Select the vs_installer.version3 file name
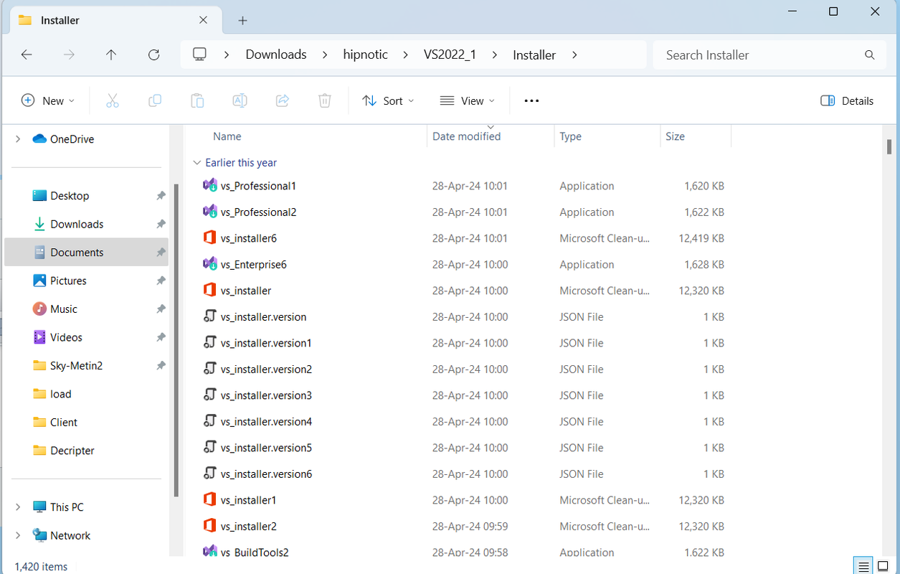This screenshot has height=574, width=900. (266, 395)
